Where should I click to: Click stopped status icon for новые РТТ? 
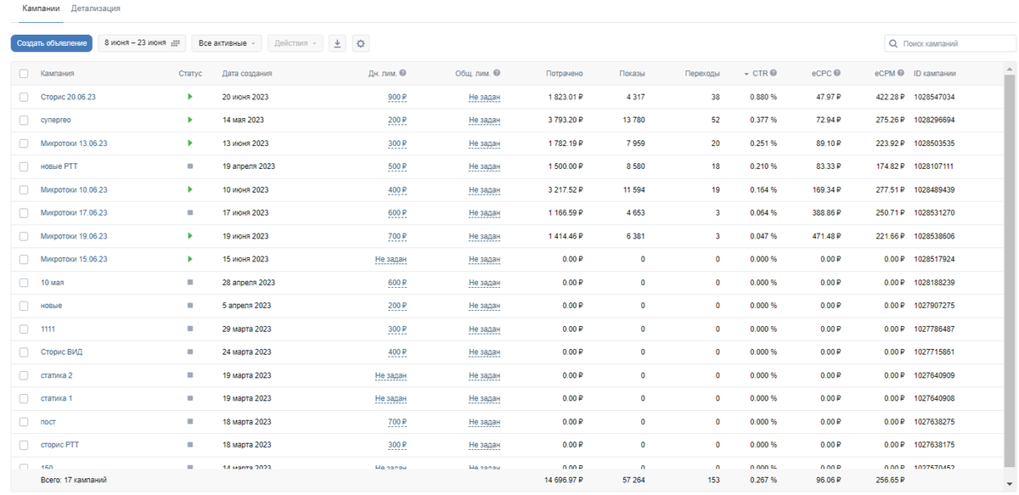pos(189,166)
